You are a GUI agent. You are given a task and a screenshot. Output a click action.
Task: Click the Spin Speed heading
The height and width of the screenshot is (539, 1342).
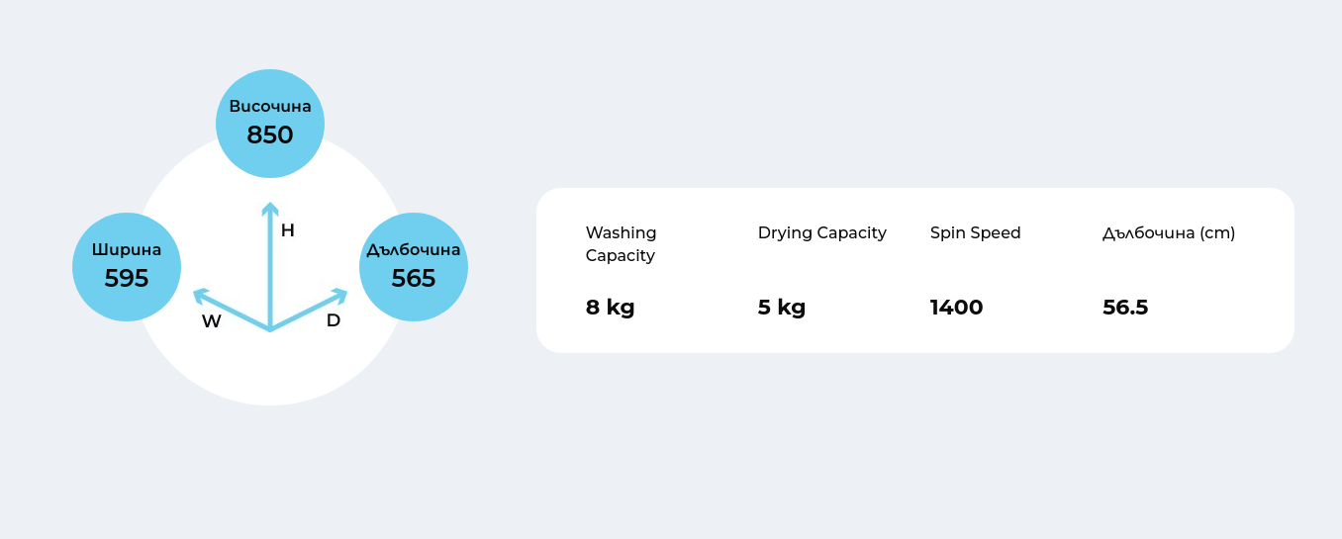click(x=976, y=233)
